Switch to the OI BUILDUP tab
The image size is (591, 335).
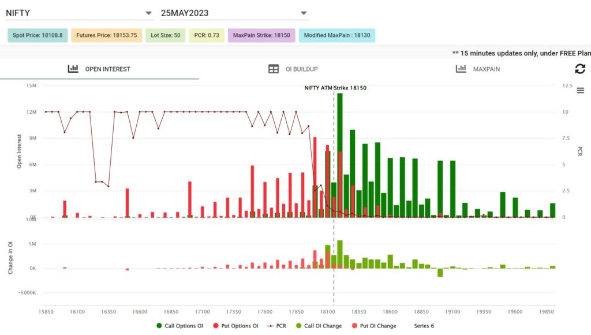(x=301, y=69)
